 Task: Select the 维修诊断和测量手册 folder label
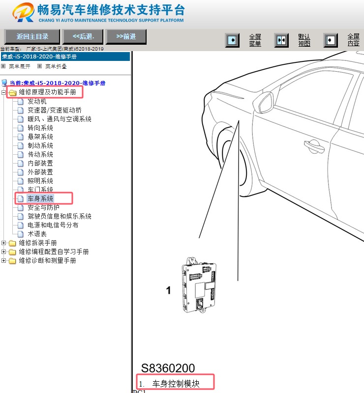click(47, 261)
